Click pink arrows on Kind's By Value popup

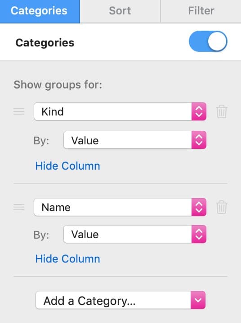coord(199,140)
